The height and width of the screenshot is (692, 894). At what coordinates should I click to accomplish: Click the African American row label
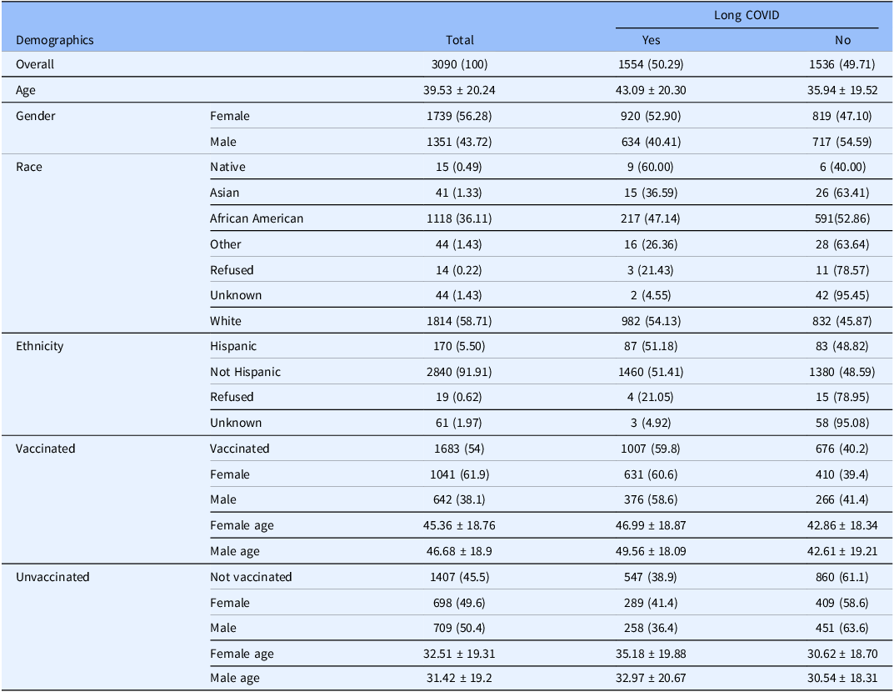[257, 218]
